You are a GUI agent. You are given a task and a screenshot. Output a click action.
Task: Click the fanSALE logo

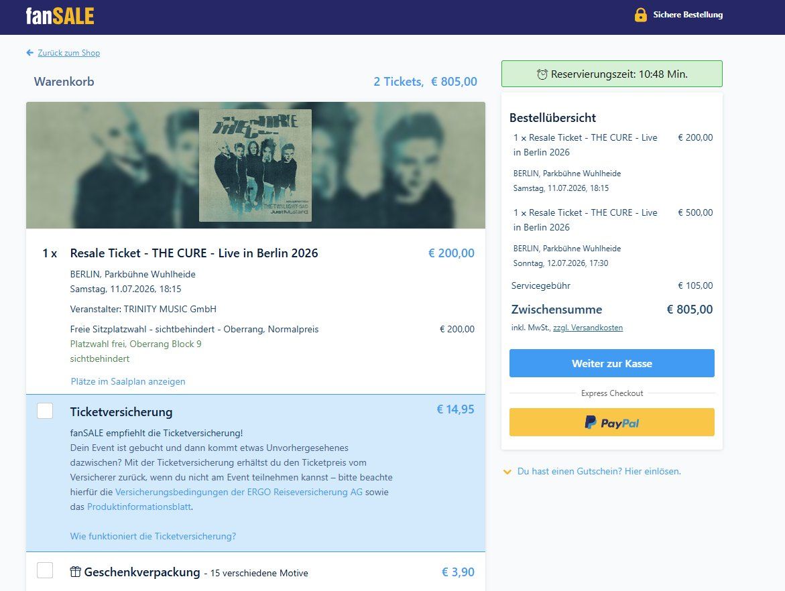[x=60, y=15]
